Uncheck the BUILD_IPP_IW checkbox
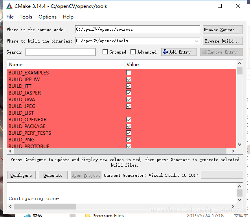This screenshot has width=250, height=217. (129, 80)
